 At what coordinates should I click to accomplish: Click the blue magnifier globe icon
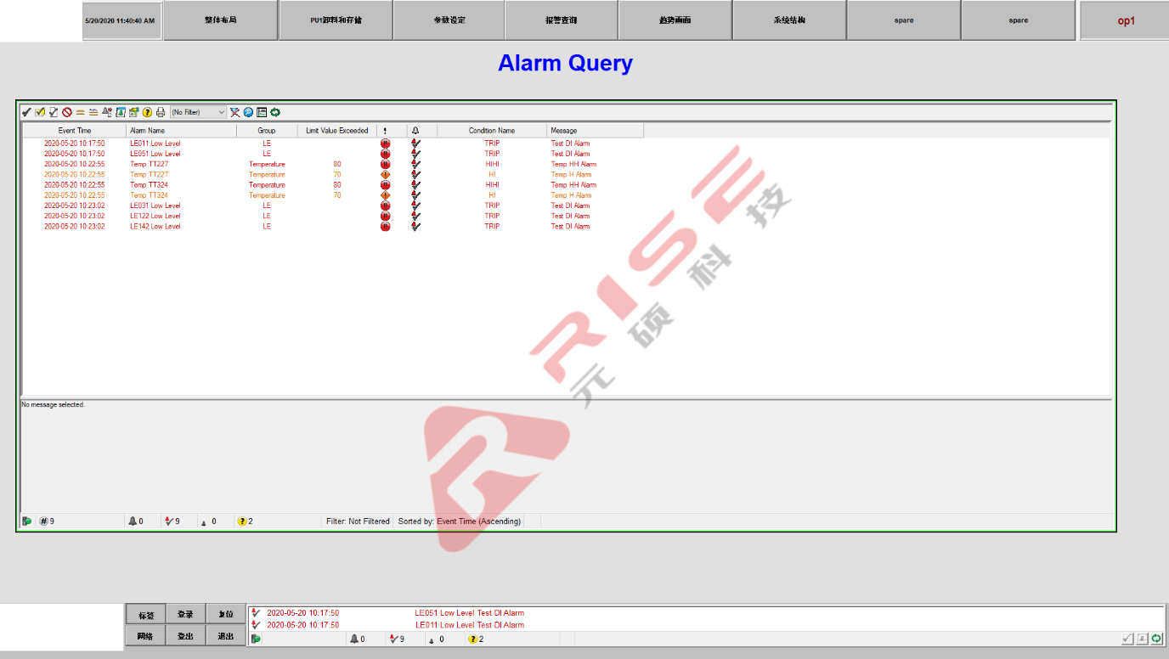click(248, 112)
